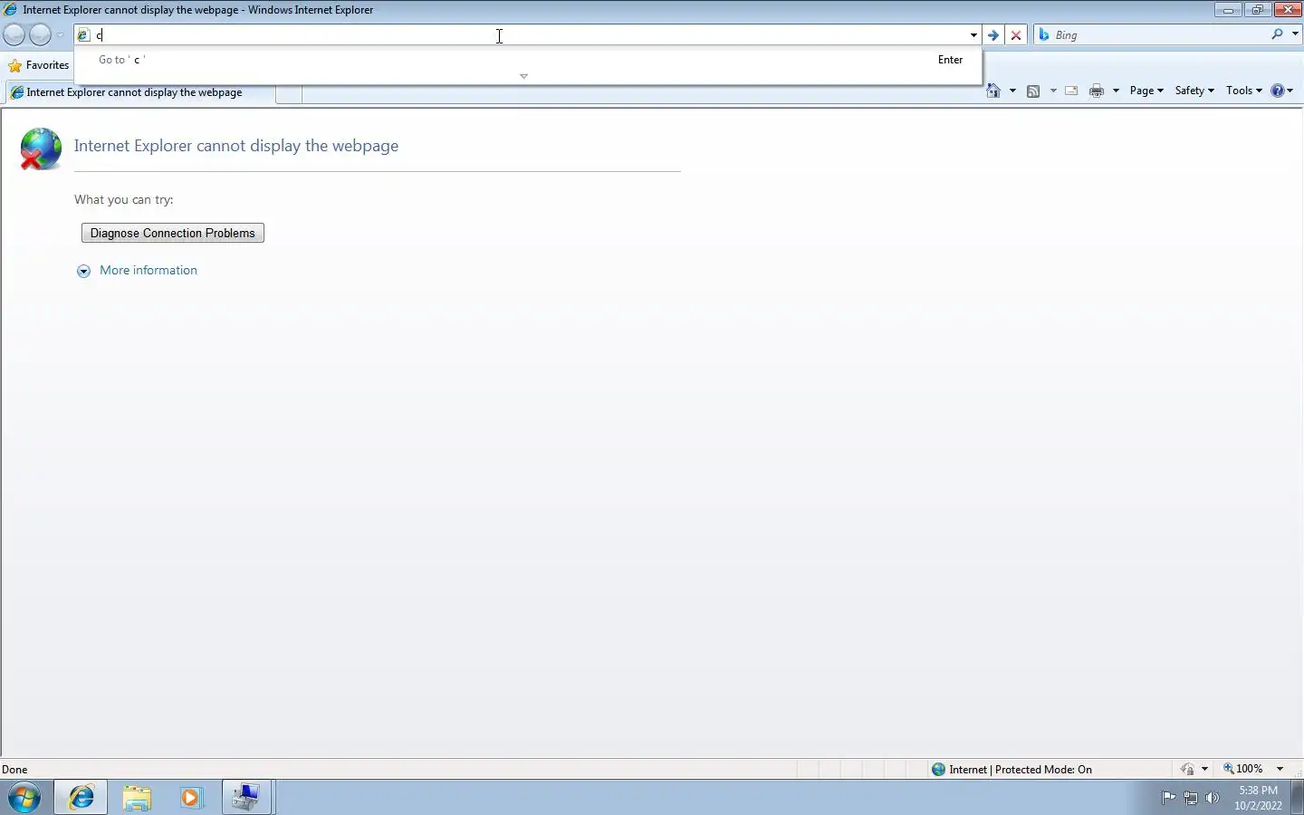Click the fourth taskbar application icon

coord(246,798)
